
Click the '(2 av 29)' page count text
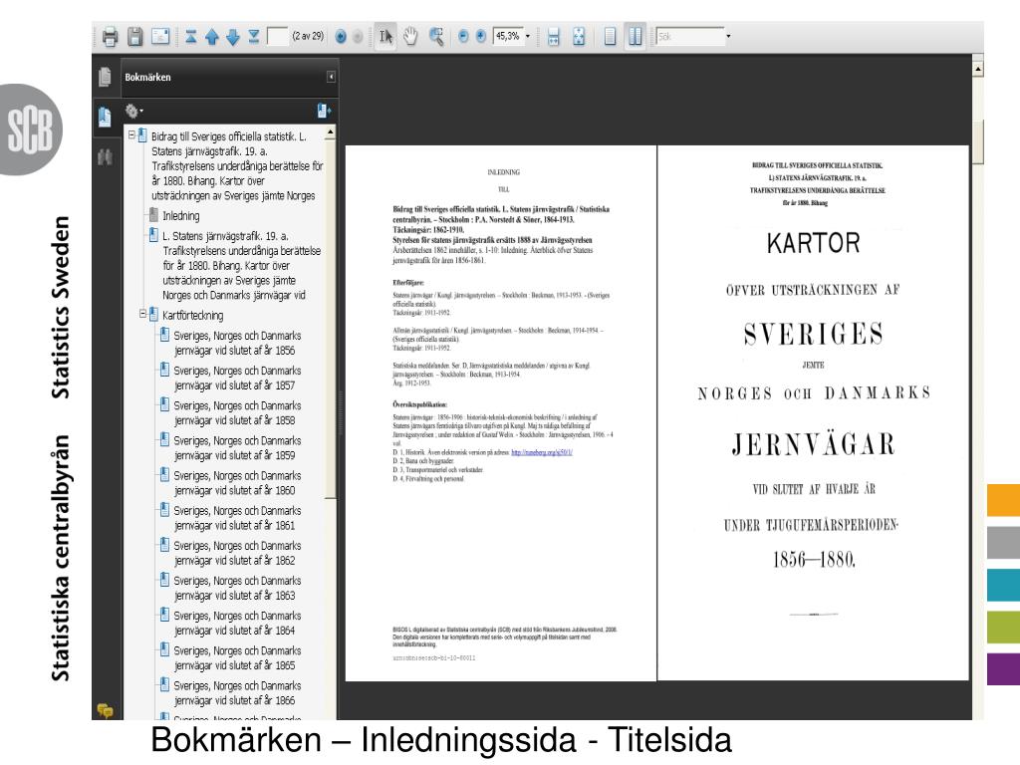click(x=308, y=37)
